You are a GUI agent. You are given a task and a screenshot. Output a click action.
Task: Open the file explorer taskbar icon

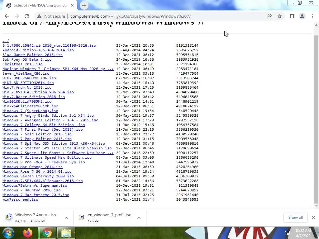66,233
